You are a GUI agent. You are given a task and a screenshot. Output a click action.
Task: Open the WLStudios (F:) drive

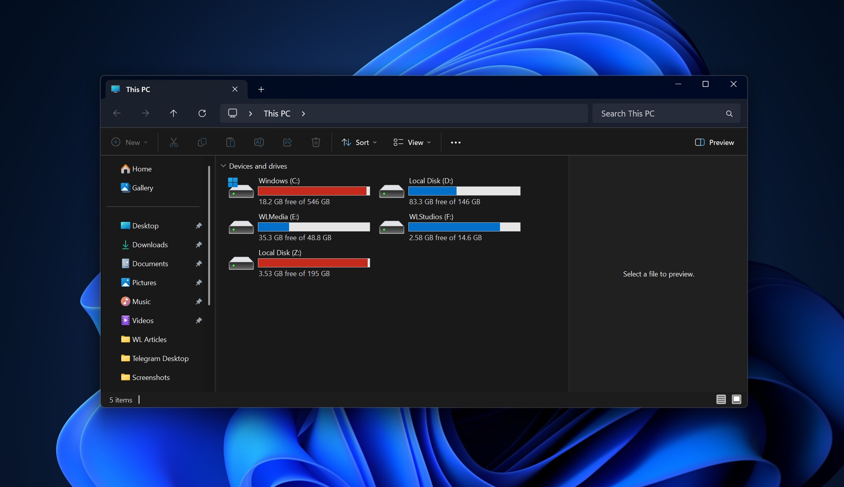click(431, 216)
